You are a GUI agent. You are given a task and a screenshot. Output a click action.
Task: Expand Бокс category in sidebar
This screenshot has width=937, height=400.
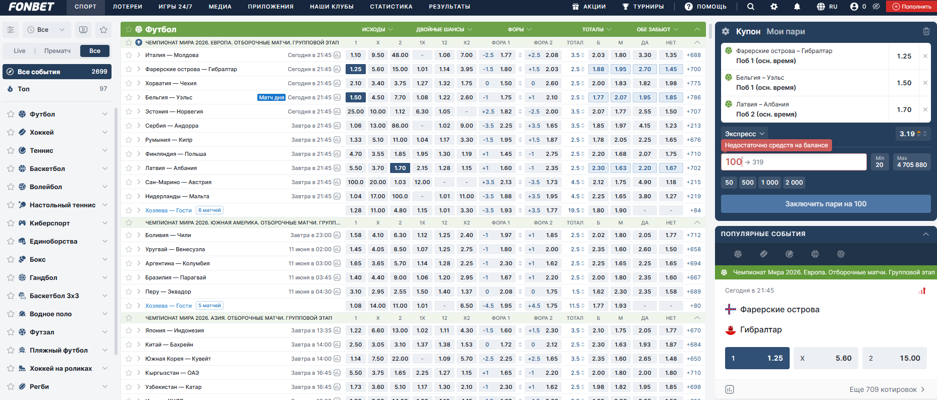104,259
